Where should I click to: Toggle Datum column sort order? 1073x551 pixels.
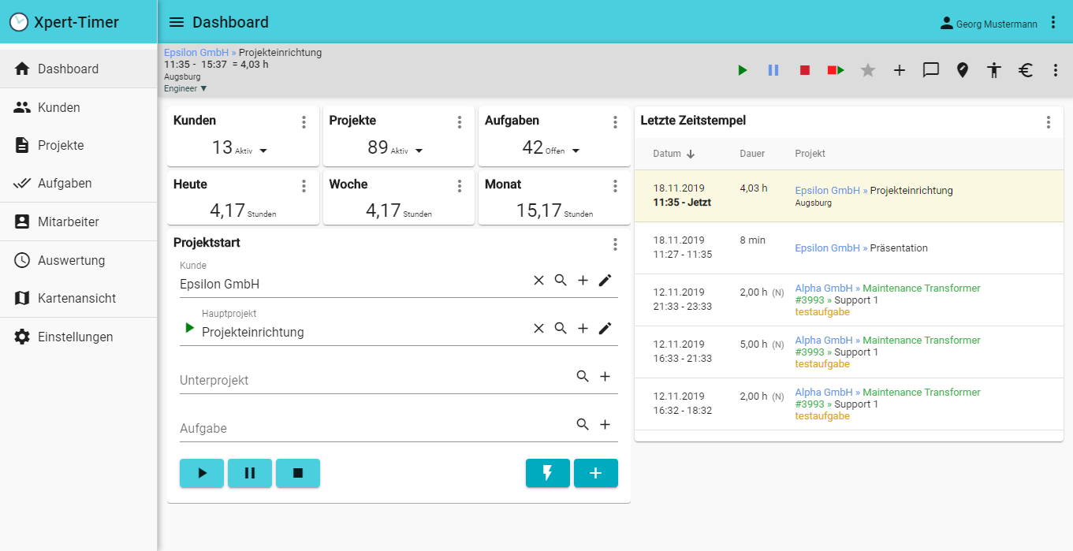pos(691,154)
